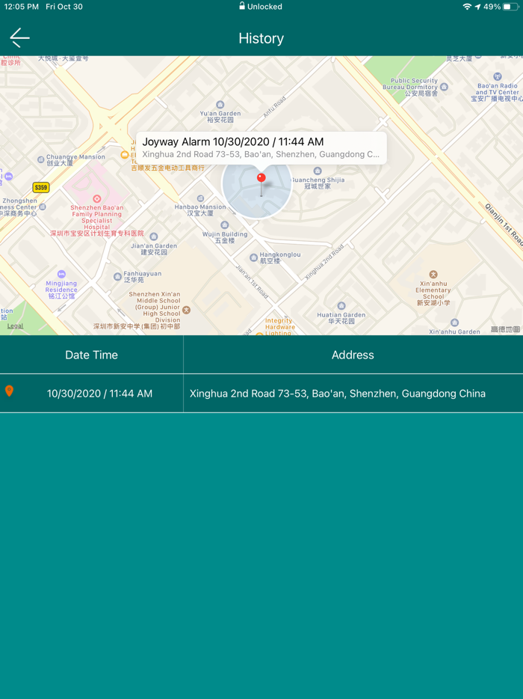The width and height of the screenshot is (523, 699).
Task: Tap Hanbao Mansion map icon
Action: [x=200, y=199]
